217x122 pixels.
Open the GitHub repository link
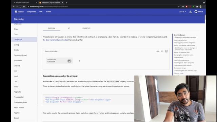199,12
